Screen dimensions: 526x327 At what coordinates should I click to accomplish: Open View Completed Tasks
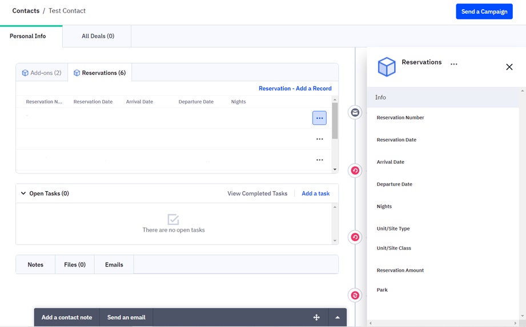(258, 193)
